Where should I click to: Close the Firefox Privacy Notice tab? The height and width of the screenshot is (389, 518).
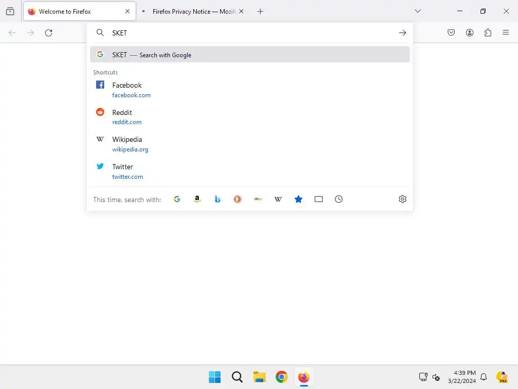[241, 11]
